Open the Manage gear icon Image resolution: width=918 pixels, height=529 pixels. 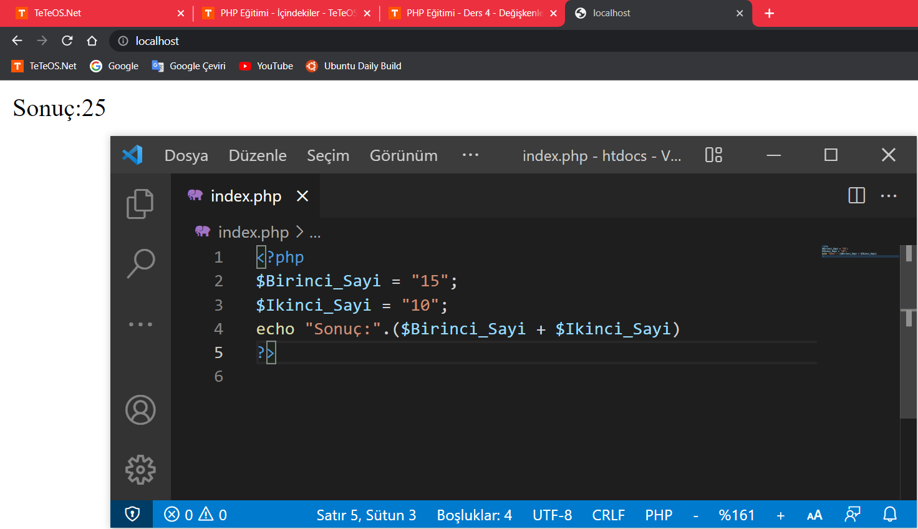(140, 470)
